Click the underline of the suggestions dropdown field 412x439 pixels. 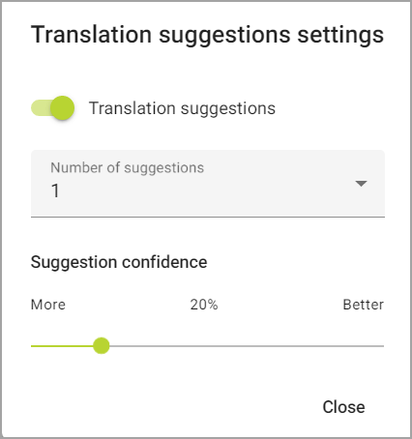pos(208,217)
